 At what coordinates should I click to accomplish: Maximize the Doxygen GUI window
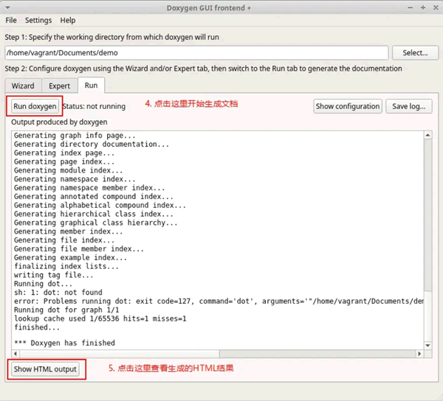(x=423, y=8)
